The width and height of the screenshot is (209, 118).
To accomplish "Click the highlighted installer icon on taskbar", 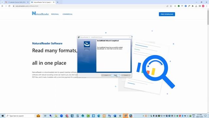I will click(x=125, y=116).
